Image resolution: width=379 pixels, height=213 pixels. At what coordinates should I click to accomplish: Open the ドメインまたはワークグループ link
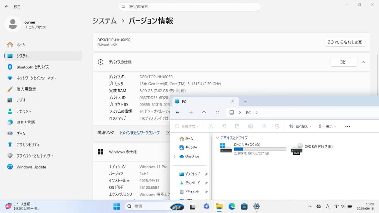[x=140, y=133]
